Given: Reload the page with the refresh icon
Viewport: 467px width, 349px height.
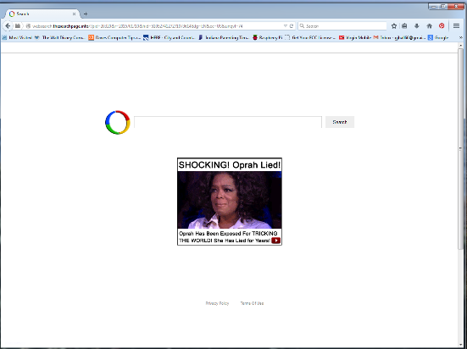Looking at the screenshot, I should (292, 26).
